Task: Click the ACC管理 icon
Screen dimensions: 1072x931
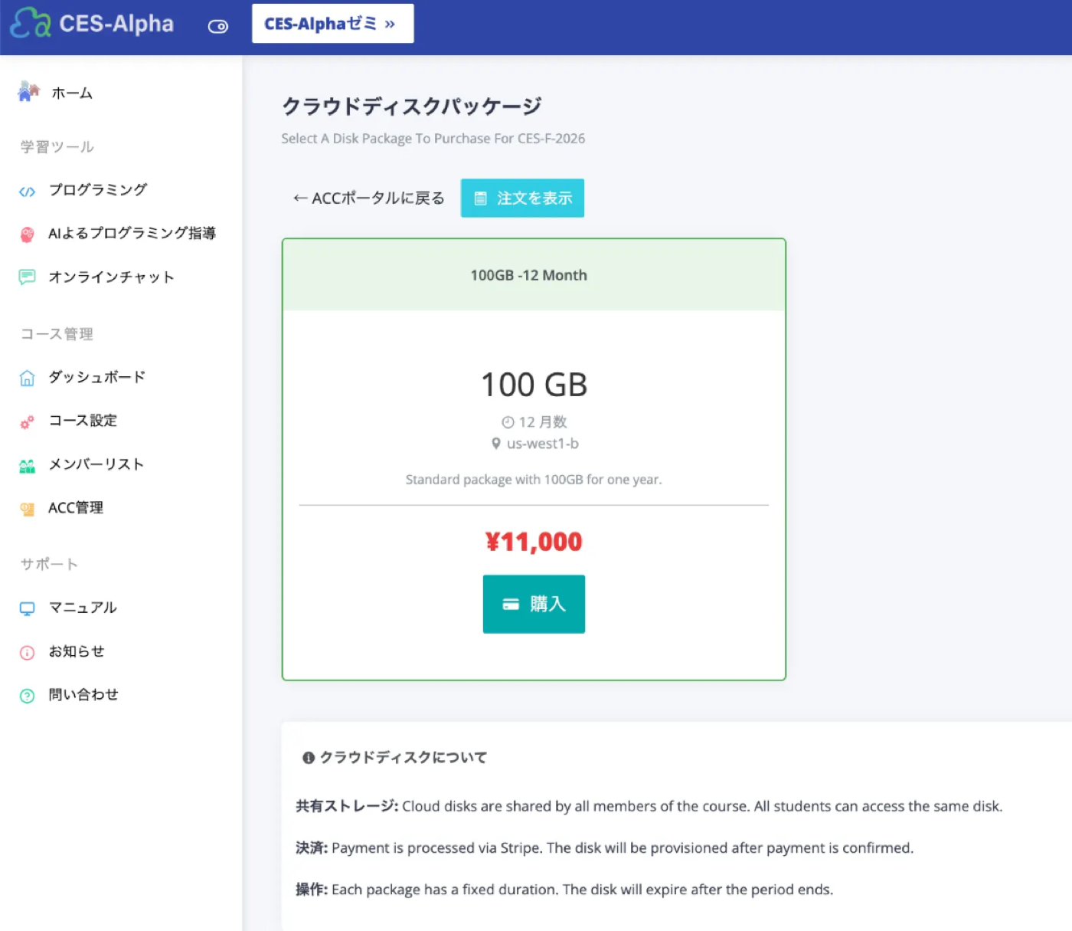Action: pyautogui.click(x=27, y=509)
